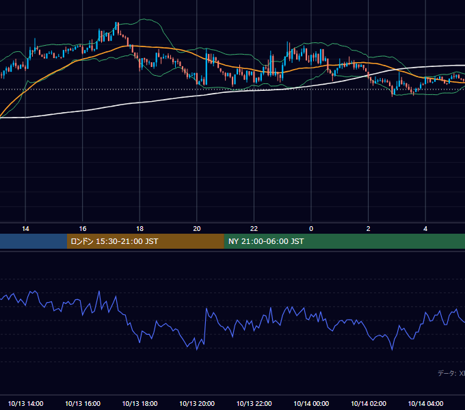The image size is (465, 410).
Task: Click the 10/14 04:00 label on lower axis
Action: (425, 403)
